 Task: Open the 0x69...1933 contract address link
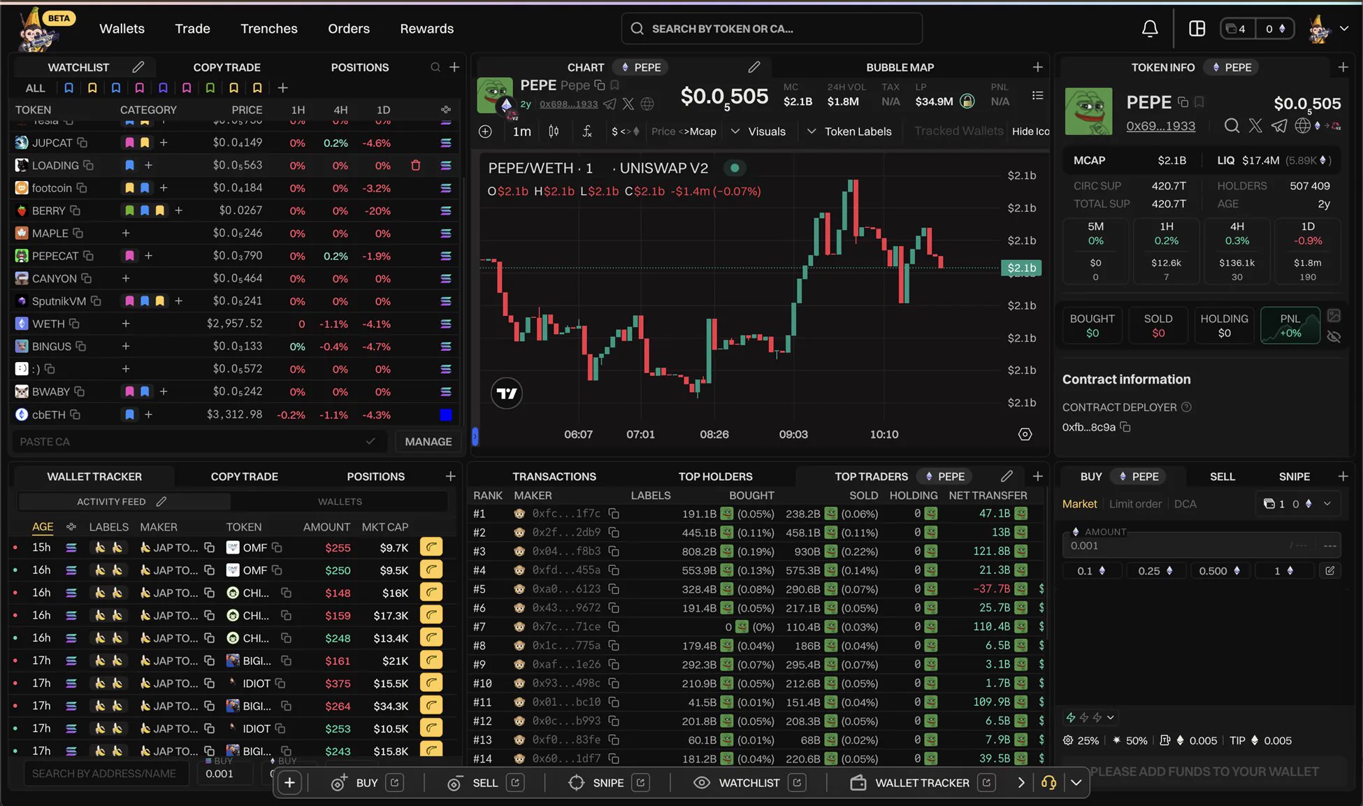coord(1160,126)
